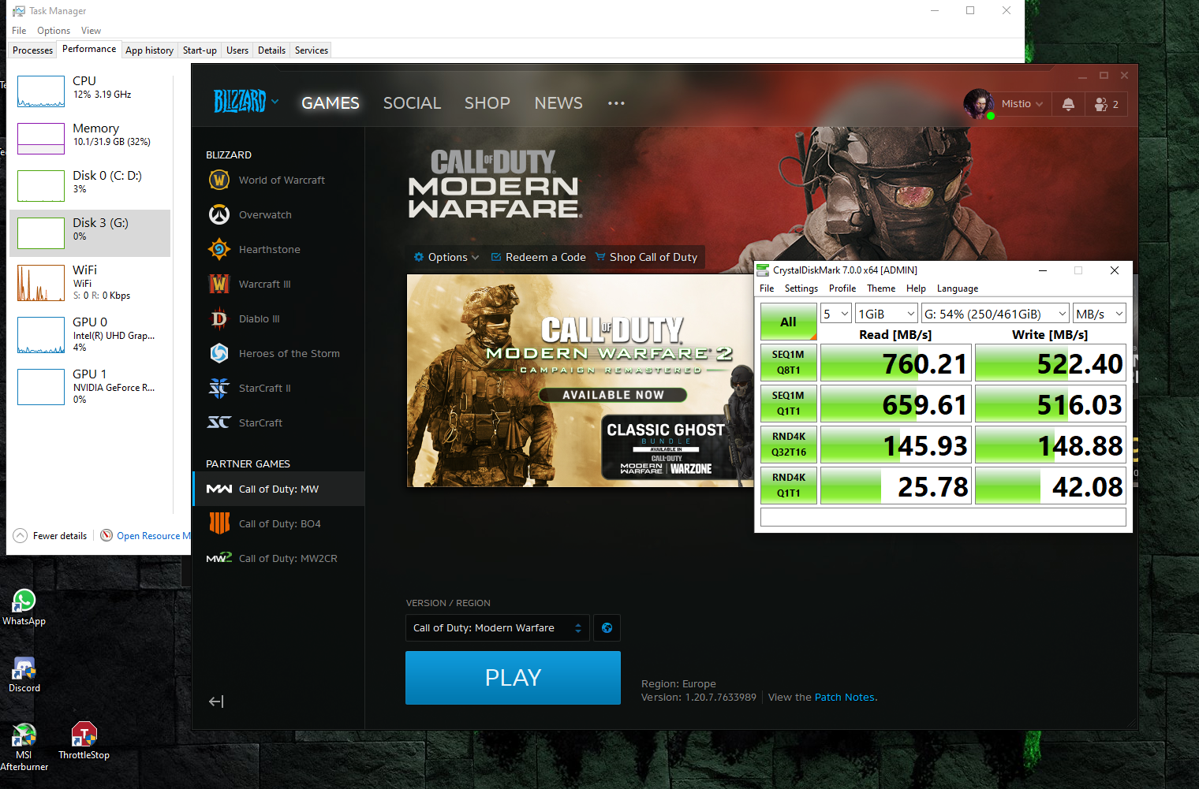Select drive in G: 54% dropdown
Image resolution: width=1199 pixels, height=789 pixels.
pyautogui.click(x=995, y=314)
